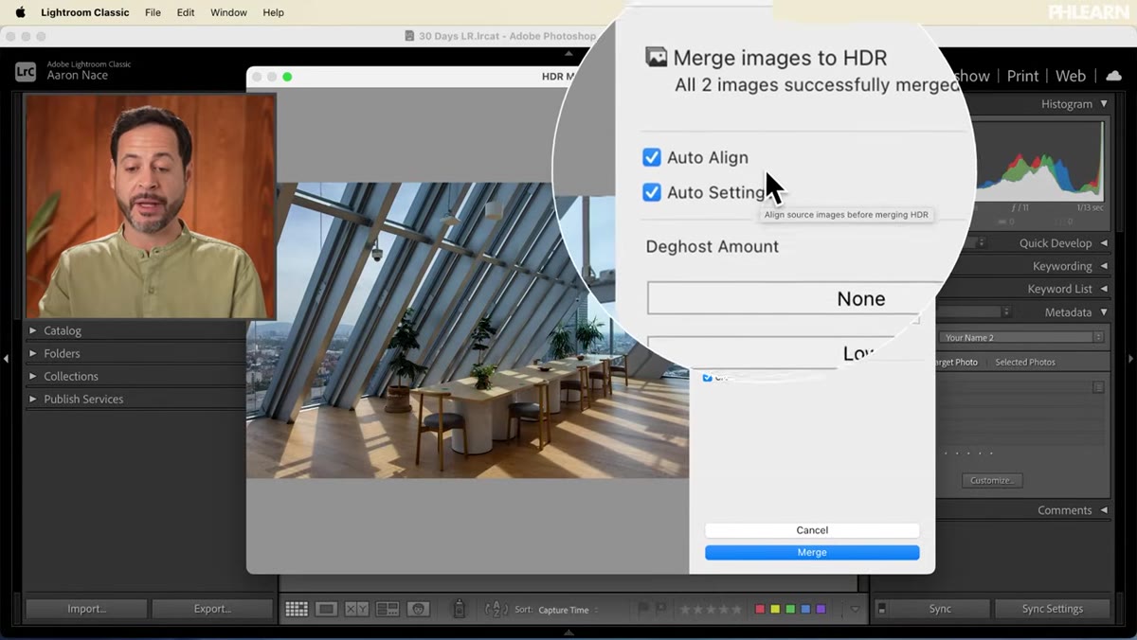The image size is (1137, 640).
Task: Open the Window menu
Action: click(x=228, y=12)
